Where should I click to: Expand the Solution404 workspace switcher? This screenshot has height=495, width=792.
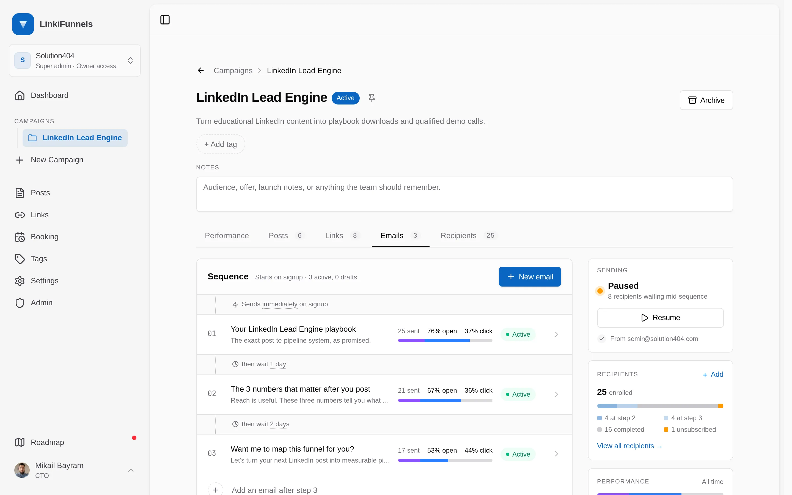(x=75, y=61)
